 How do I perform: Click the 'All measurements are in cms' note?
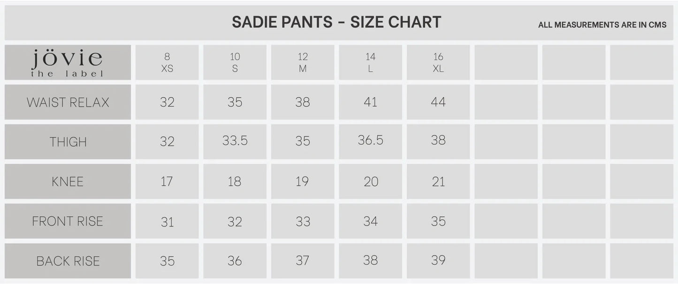coord(602,25)
